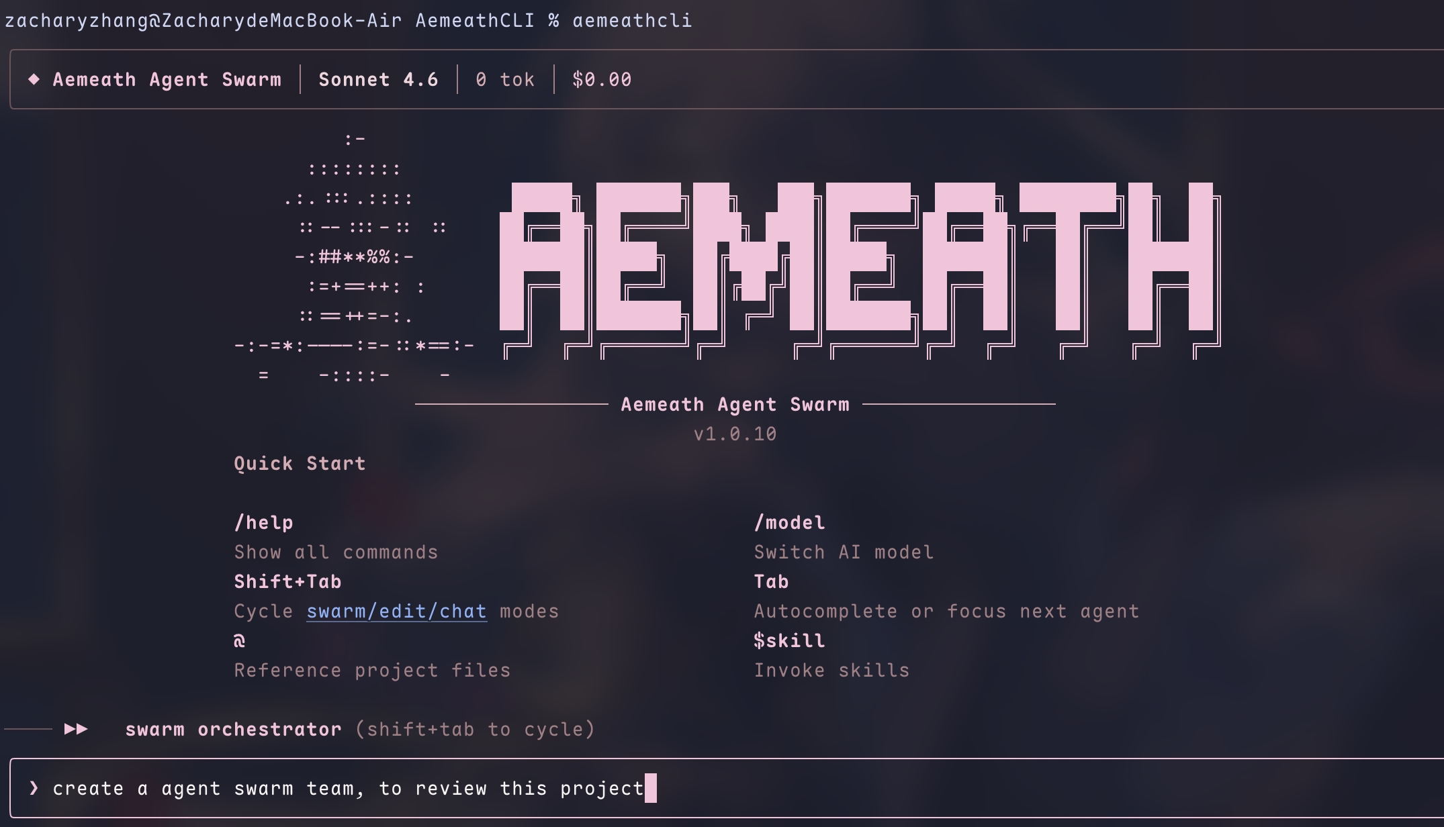
Task: Click the token counter showing 0 tok
Action: click(504, 79)
